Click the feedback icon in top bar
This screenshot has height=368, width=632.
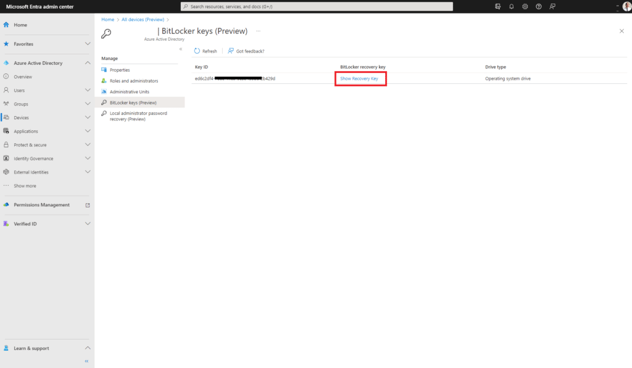click(552, 6)
